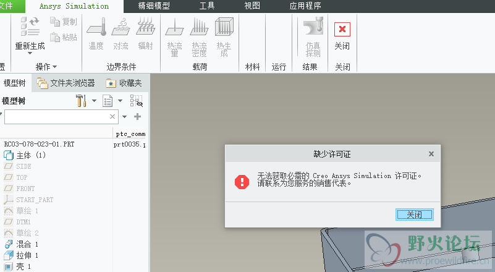Select the 温度 temperature boundary condition
This screenshot has height=272, width=495.
click(96, 34)
